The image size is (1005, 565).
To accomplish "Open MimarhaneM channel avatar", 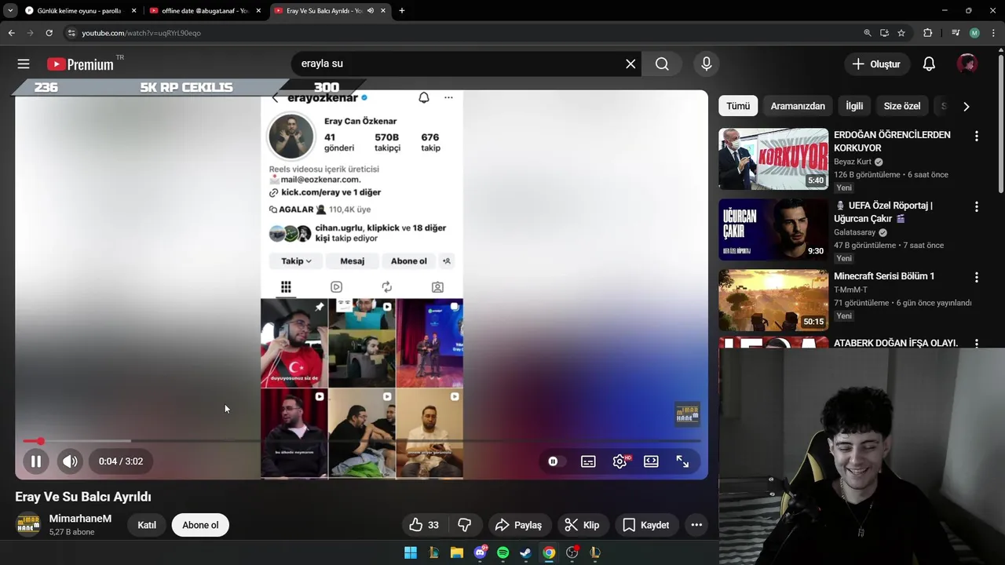I will tap(29, 525).
